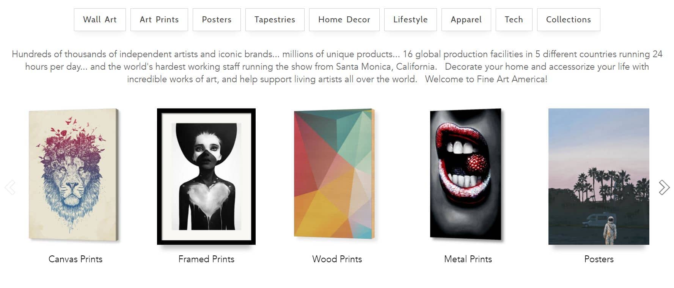Open the Home Decor category

pyautogui.click(x=344, y=20)
